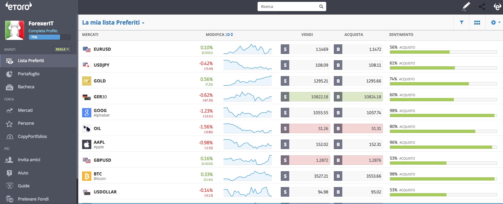Click the 75% profile progress bar
Viewport: 503px width, 204px height.
[49, 37]
